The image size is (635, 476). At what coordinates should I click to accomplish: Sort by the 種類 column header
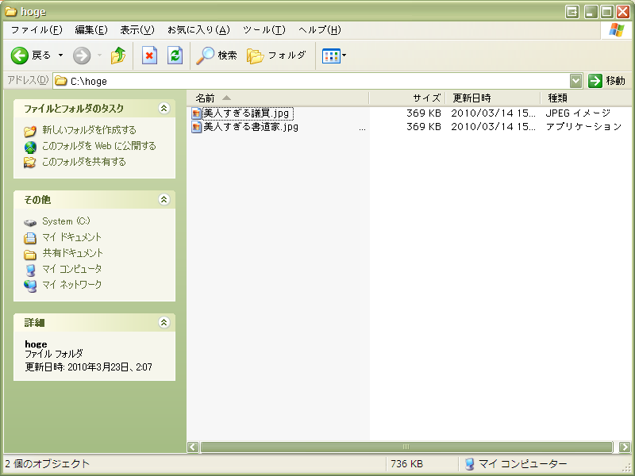click(586, 98)
